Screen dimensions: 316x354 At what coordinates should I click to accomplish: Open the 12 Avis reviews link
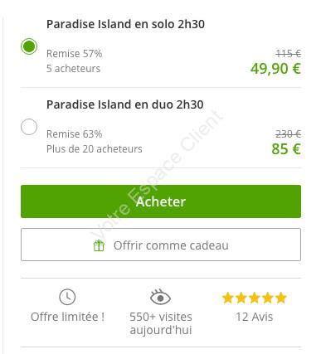[x=255, y=317]
